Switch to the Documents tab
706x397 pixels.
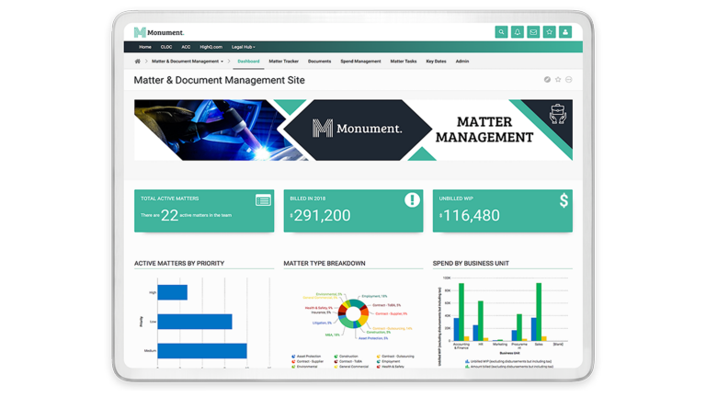(x=319, y=62)
